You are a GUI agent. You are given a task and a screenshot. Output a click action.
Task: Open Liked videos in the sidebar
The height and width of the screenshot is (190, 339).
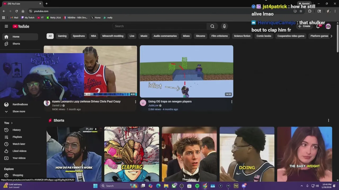point(19,151)
